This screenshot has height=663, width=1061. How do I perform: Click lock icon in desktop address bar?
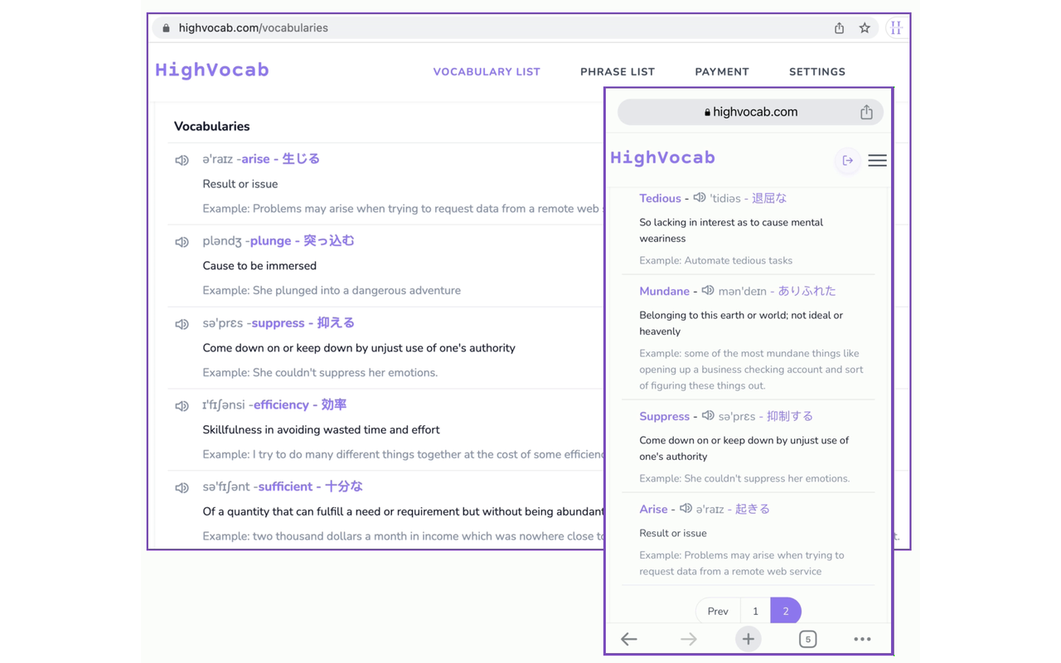point(166,28)
